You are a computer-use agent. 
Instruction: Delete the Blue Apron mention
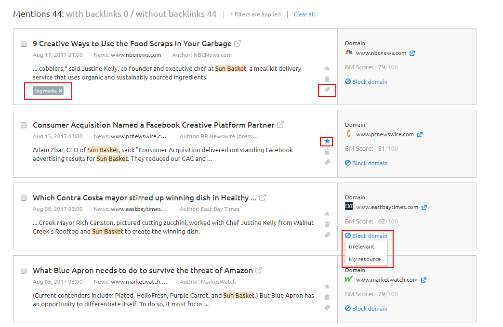pyautogui.click(x=327, y=297)
